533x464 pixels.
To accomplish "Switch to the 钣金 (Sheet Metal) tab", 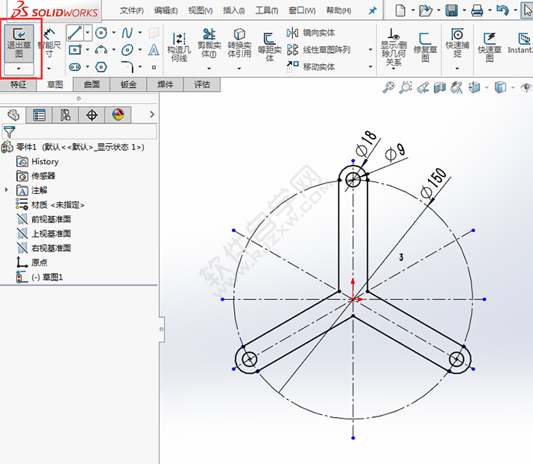I will (x=128, y=84).
